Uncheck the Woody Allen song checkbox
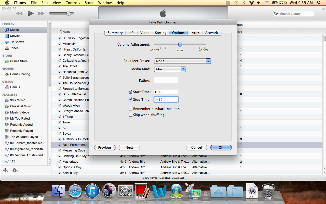The image size is (326, 204). click(x=59, y=106)
